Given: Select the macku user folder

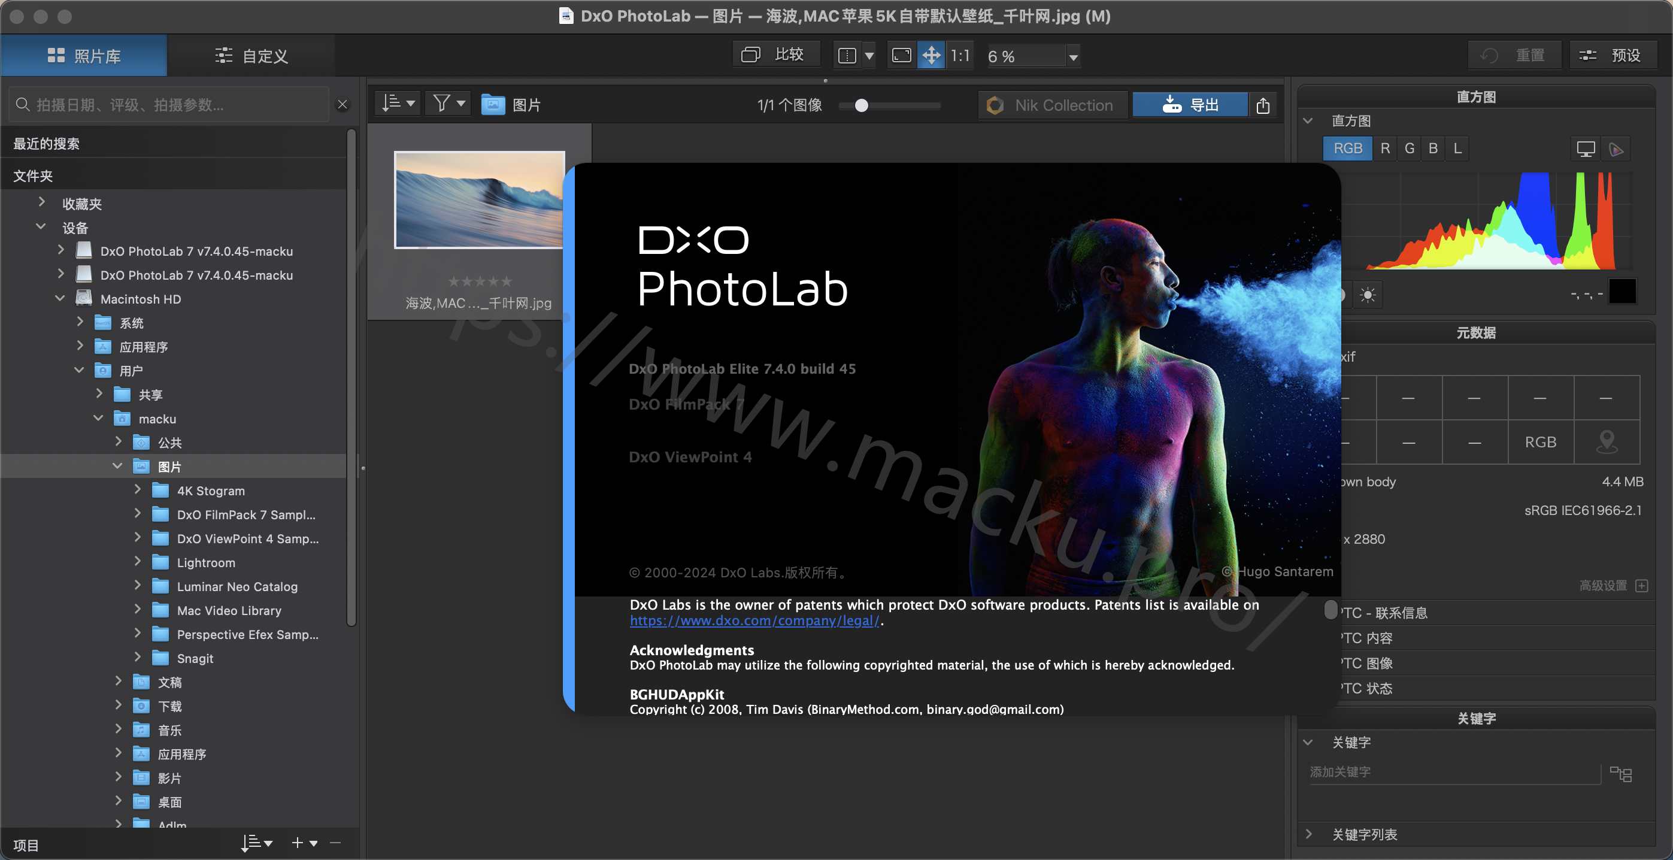Looking at the screenshot, I should (157, 419).
